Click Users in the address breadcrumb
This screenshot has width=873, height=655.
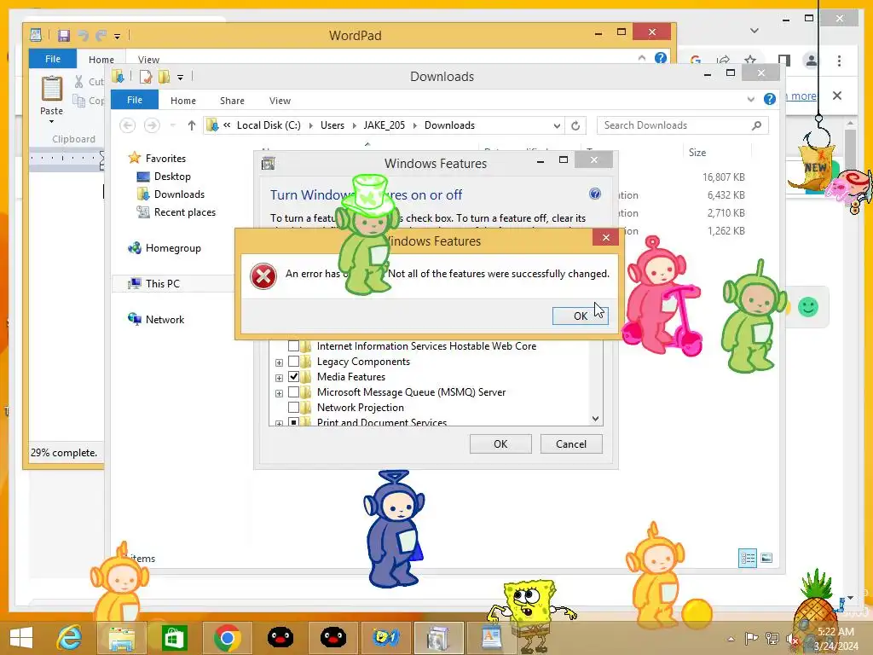coord(332,125)
